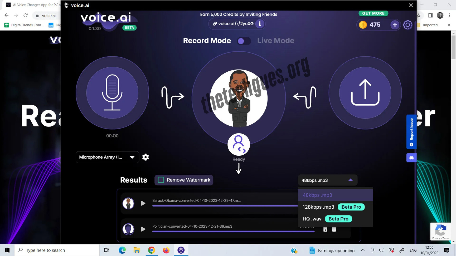Open the voice selection avatar in center
The image size is (456, 256).
pyautogui.click(x=239, y=98)
